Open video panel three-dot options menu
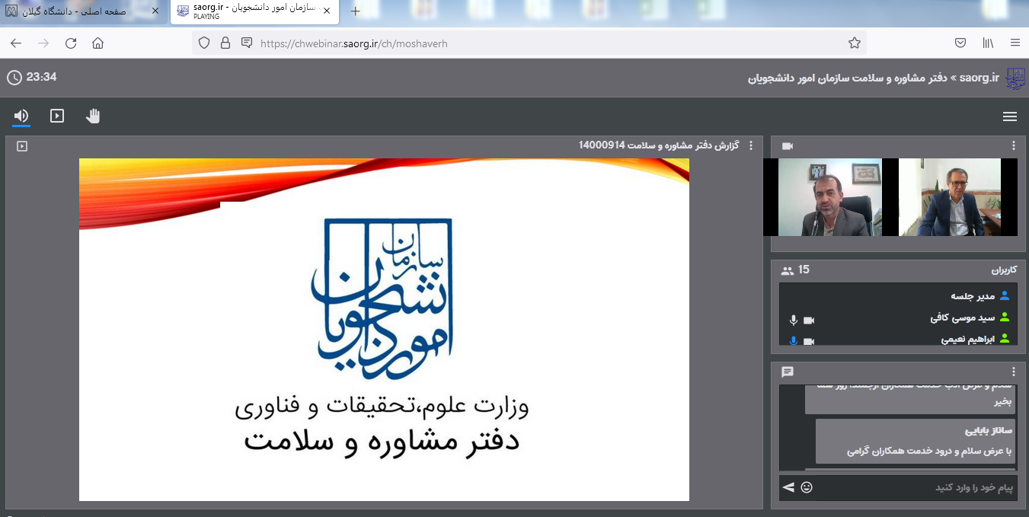Screen dimensions: 1029x517 point(1013,145)
